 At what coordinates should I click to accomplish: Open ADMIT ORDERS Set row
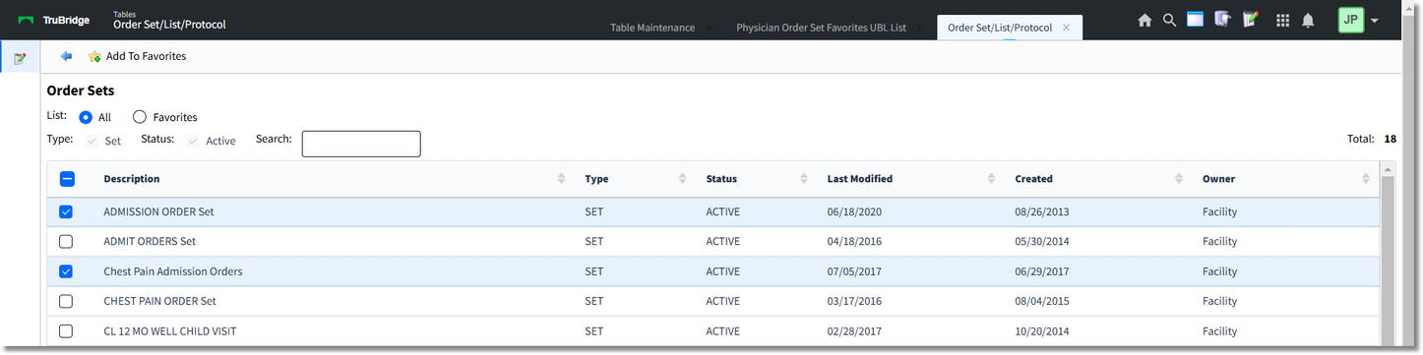(x=713, y=241)
